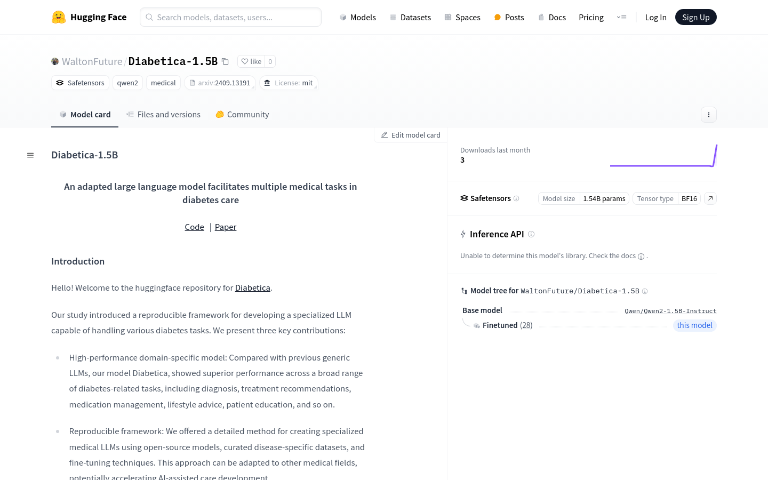This screenshot has height=480, width=768.
Task: Click the Model tree info icon
Action: [x=645, y=291]
